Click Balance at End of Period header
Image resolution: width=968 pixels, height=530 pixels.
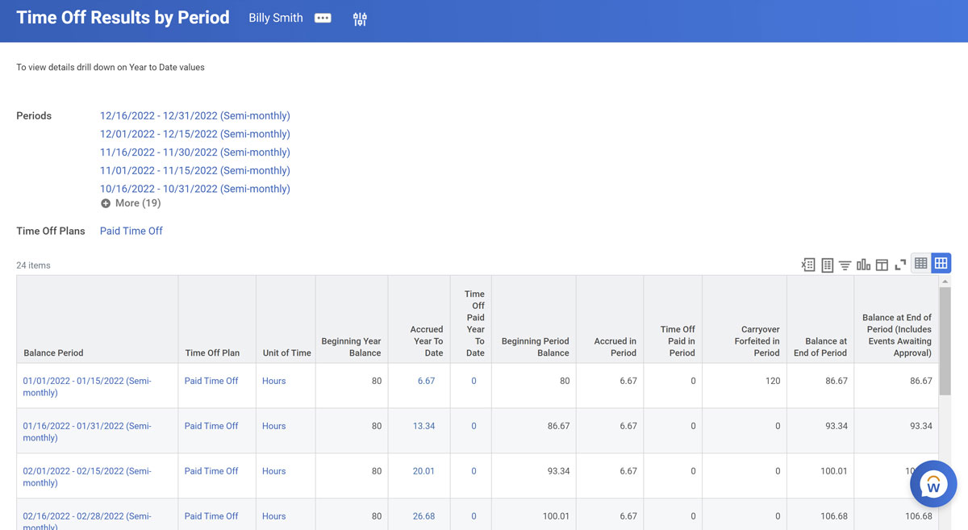(x=820, y=319)
